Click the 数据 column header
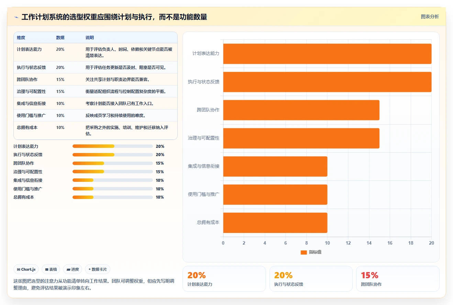453x305 pixels. pyautogui.click(x=60, y=38)
